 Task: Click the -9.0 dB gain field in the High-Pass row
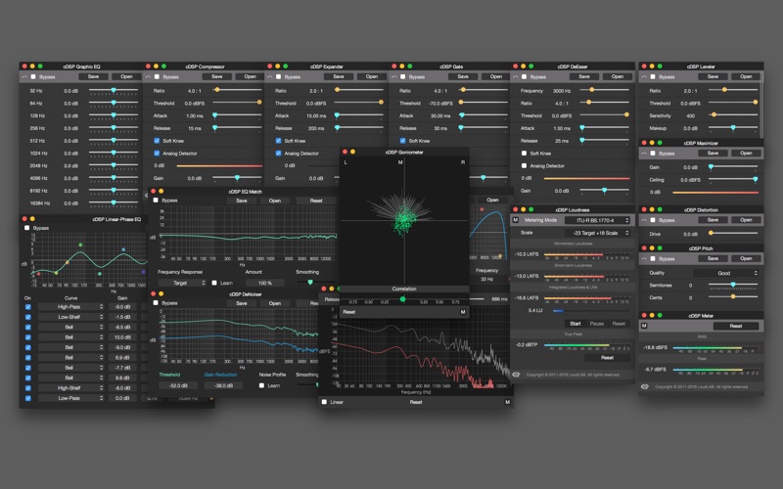pos(122,307)
